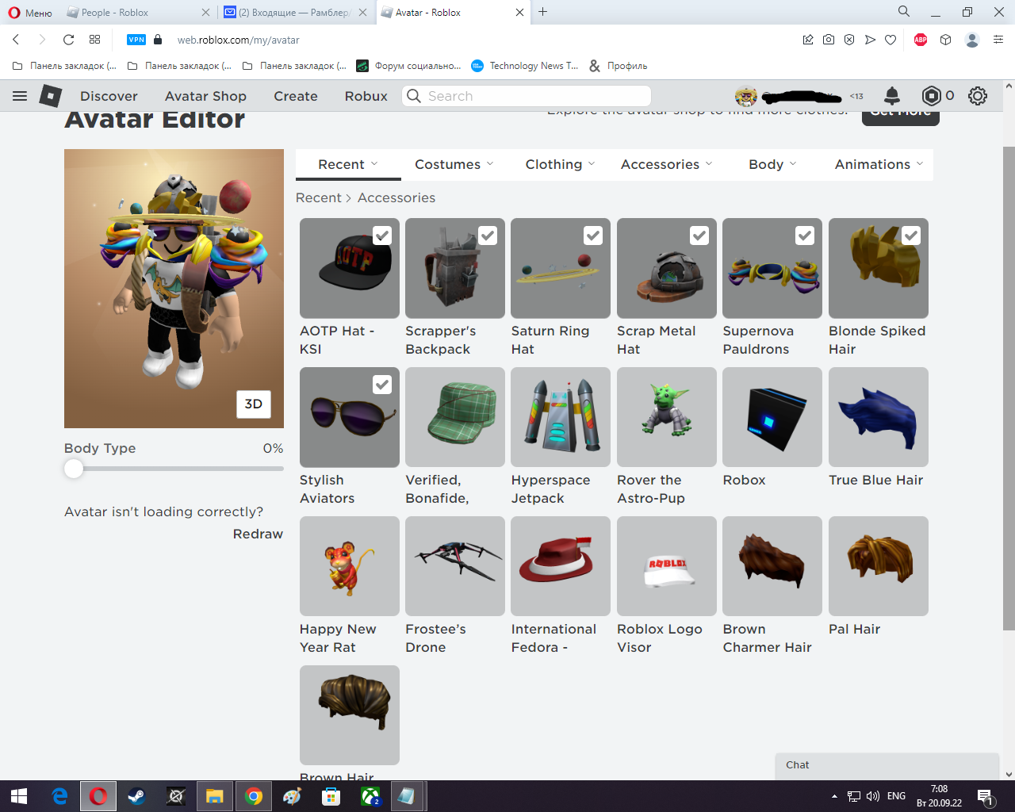Image resolution: width=1015 pixels, height=812 pixels.
Task: Toggle the VPN badge in address bar
Action: click(x=136, y=40)
